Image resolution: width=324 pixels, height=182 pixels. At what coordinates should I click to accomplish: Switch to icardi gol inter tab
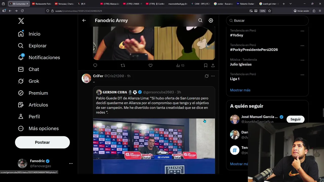pyautogui.click(x=269, y=4)
